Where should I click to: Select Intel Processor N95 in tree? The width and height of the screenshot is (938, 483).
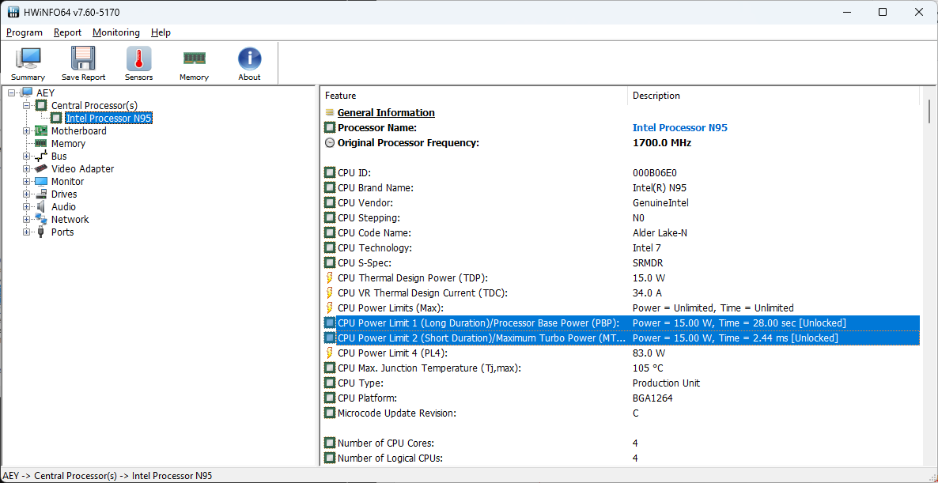(x=108, y=119)
